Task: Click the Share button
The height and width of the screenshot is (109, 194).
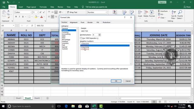Action: pos(187,7)
